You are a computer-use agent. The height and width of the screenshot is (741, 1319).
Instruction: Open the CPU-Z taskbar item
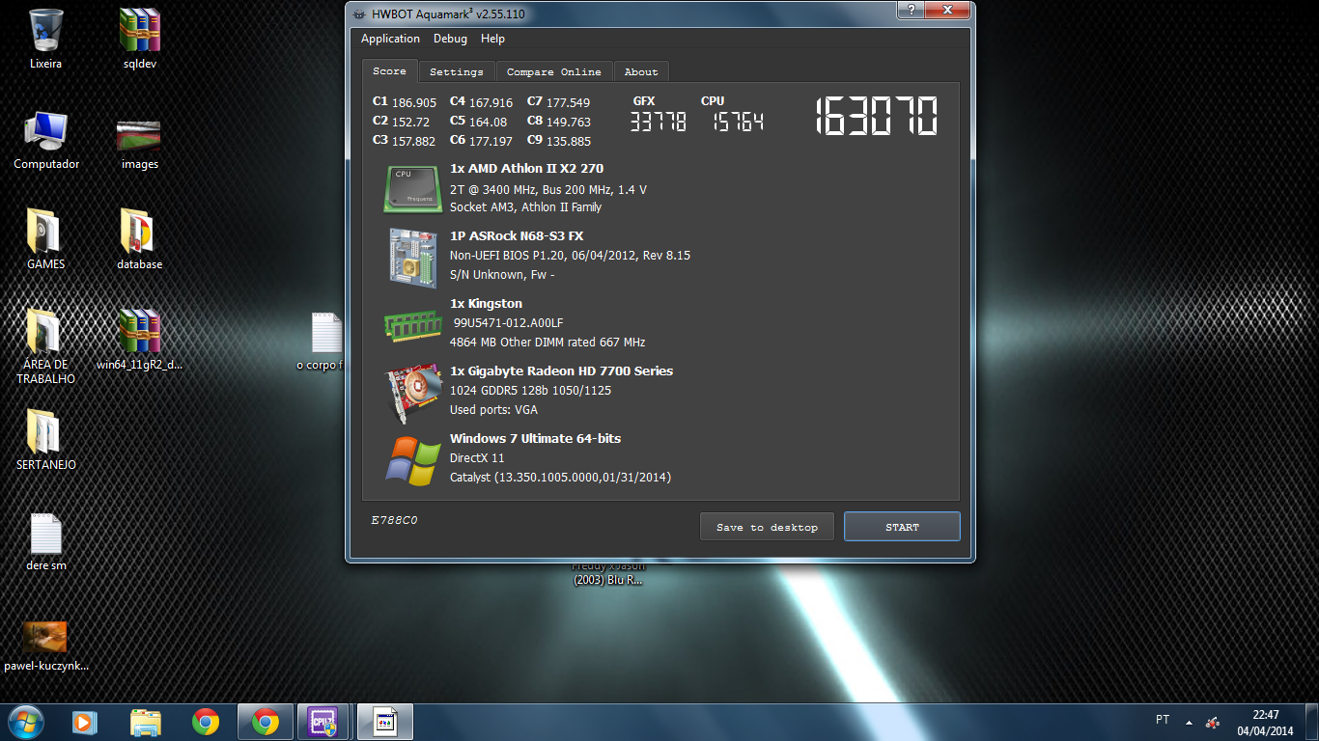tap(323, 722)
